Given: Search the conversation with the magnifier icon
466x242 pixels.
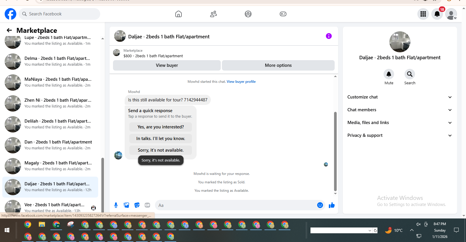Looking at the screenshot, I should pos(410,74).
